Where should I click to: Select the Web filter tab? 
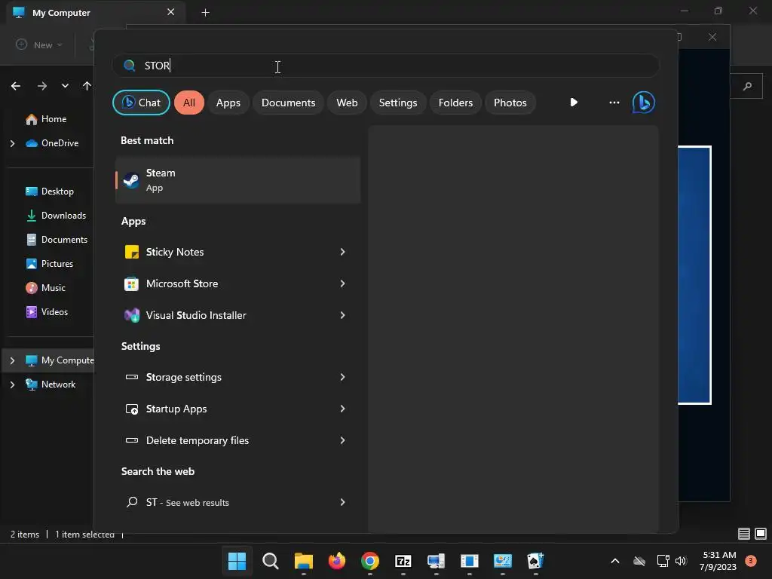click(x=347, y=103)
